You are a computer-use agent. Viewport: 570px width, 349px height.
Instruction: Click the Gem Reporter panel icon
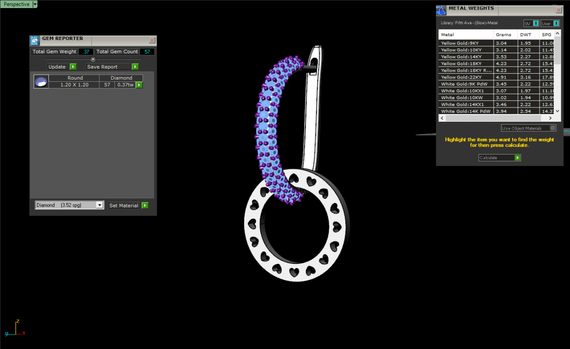point(34,40)
